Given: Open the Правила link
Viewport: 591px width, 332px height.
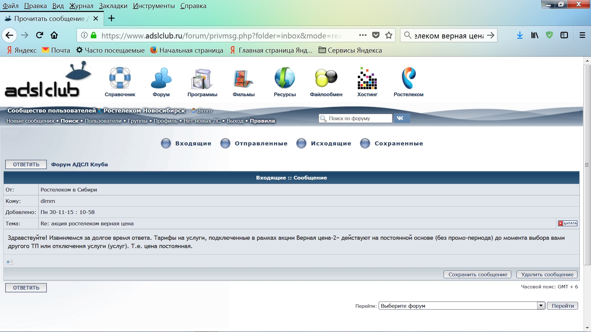Looking at the screenshot, I should [262, 121].
